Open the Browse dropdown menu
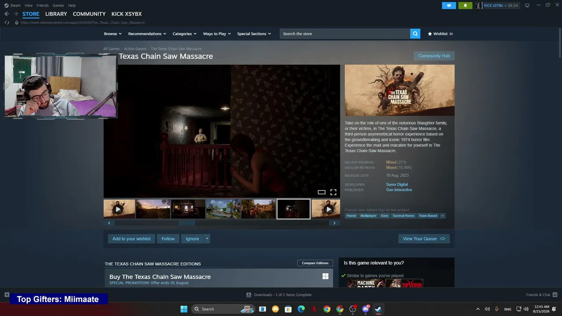The height and width of the screenshot is (316, 562). [x=113, y=34]
